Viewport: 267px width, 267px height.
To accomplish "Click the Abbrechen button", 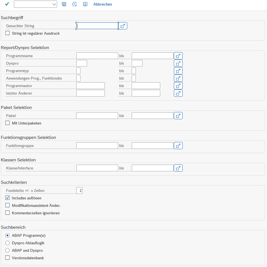I will click(103, 4).
